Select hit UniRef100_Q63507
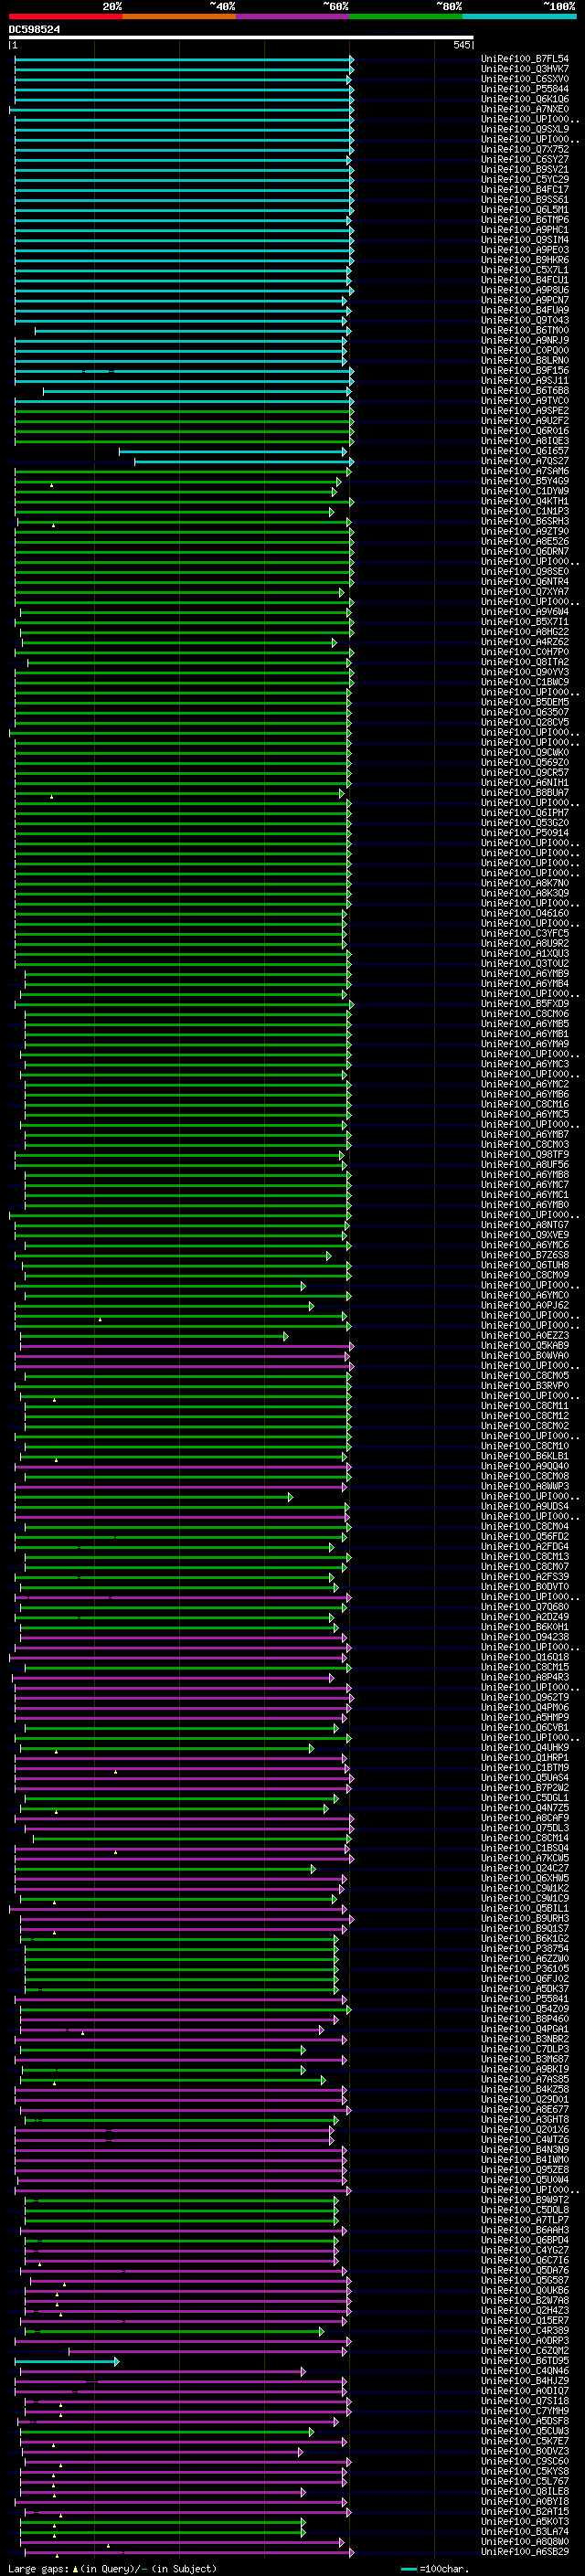Screen dimensions: 585x2576 [525, 713]
